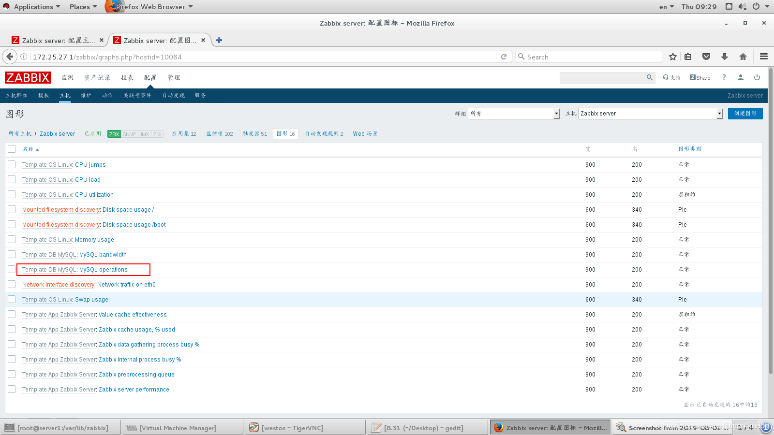Toggle the select-all checkbox in header
Screen dimensions: 774x435
pyautogui.click(x=12, y=149)
